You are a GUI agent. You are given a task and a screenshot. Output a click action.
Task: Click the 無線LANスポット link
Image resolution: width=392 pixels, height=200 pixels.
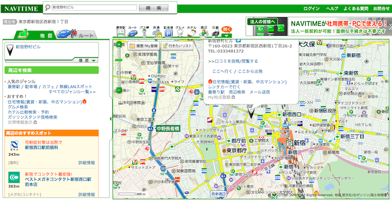[x=75, y=87]
